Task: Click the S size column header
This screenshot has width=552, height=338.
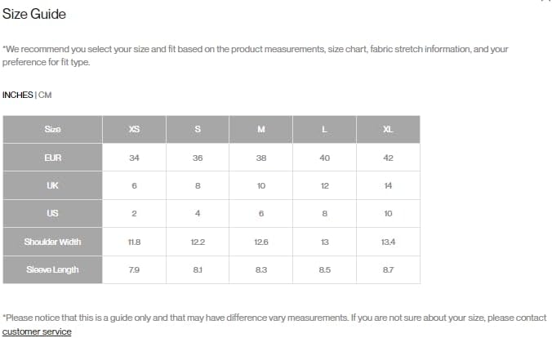Action: click(x=198, y=129)
